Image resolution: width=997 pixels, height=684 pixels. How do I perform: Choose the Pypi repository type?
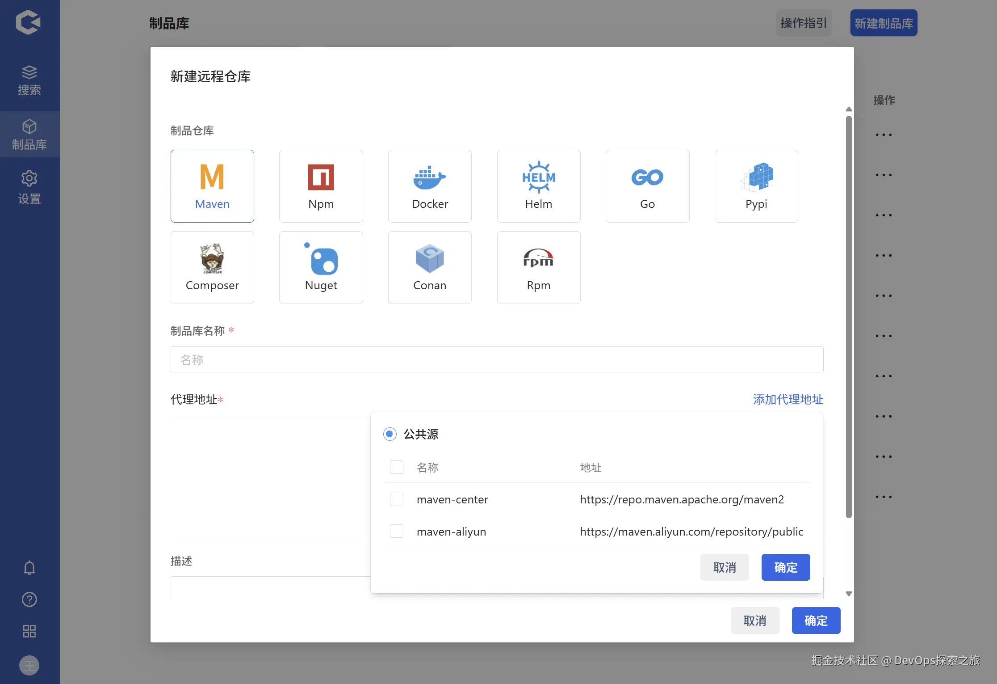pos(756,186)
